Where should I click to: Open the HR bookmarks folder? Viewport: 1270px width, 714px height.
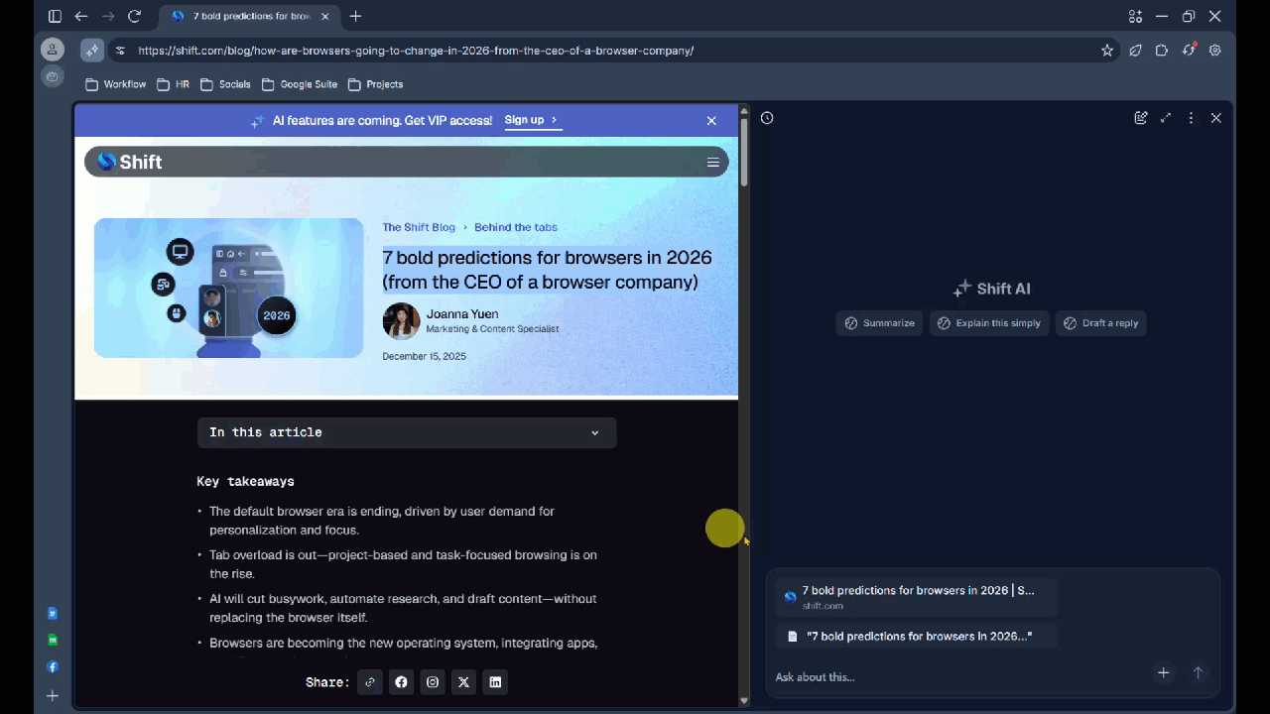173,84
